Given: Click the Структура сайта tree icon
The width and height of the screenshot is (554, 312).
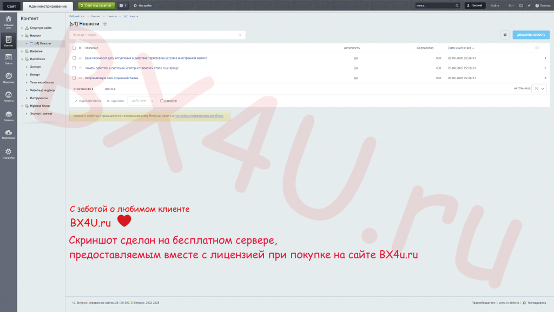Looking at the screenshot, I should click(27, 28).
